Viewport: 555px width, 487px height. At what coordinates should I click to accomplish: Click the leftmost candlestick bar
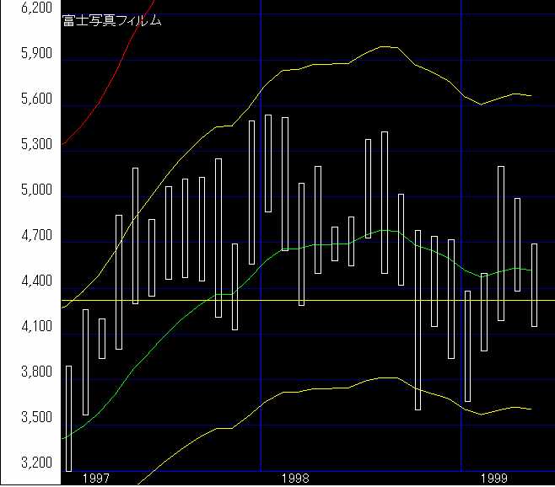click(68, 418)
